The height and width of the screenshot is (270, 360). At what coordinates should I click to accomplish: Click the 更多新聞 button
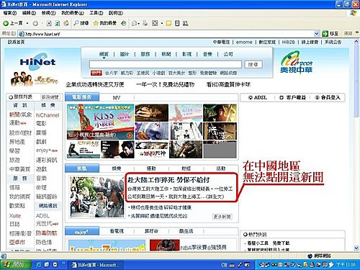[222, 217]
